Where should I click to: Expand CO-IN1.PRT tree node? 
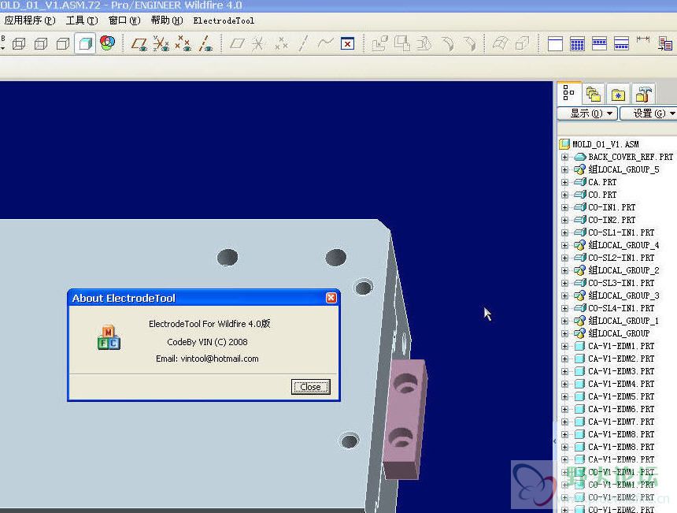[564, 207]
